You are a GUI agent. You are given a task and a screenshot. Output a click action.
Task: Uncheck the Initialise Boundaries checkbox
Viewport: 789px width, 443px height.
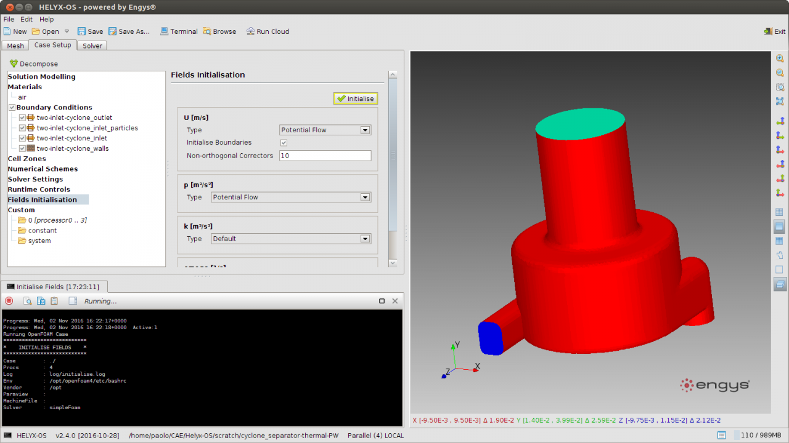point(284,143)
